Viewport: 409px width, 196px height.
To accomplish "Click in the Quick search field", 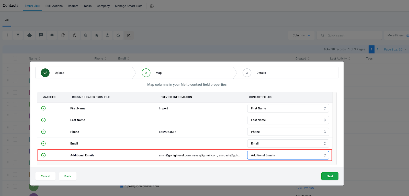I will (349, 35).
